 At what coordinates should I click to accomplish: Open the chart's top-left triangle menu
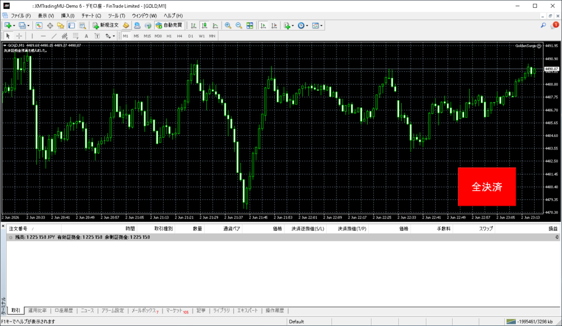(4, 45)
